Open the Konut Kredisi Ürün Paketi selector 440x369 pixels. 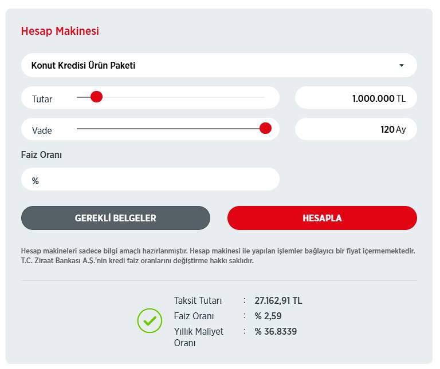pyautogui.click(x=219, y=65)
